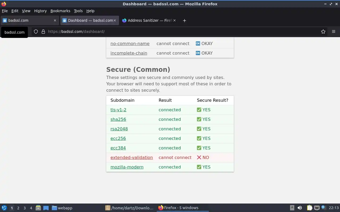Select the Dashboard — badssl.com tab
This screenshot has height=212, width=340.
point(90,20)
